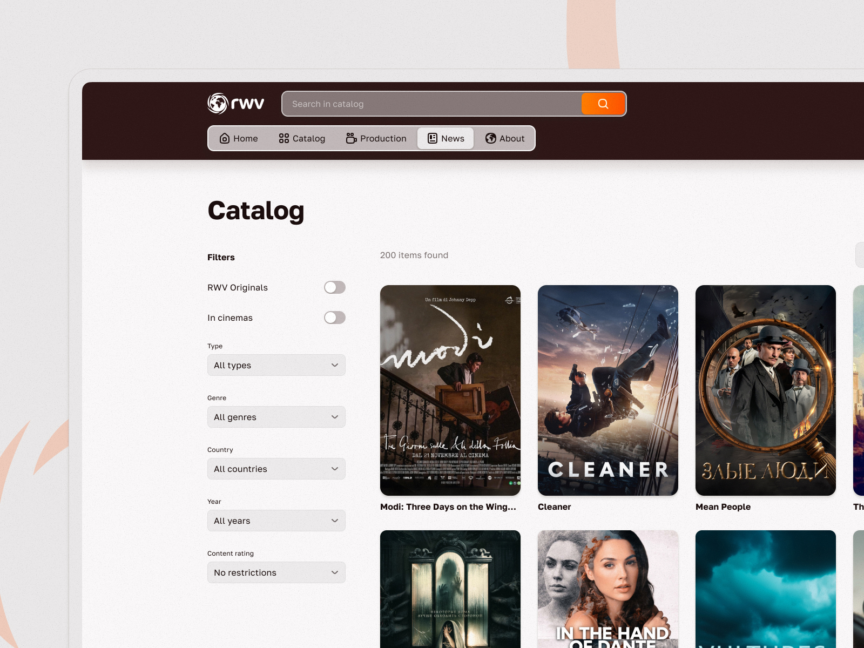Open the In the Hand of Dante poster
864x648 pixels.
[x=608, y=589]
